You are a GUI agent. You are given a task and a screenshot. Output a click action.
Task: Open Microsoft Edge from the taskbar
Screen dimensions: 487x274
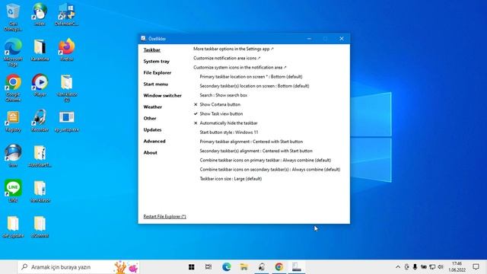click(227, 267)
